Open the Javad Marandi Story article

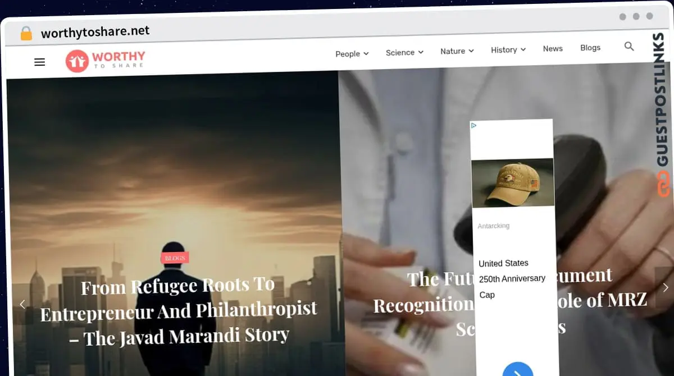tap(179, 311)
